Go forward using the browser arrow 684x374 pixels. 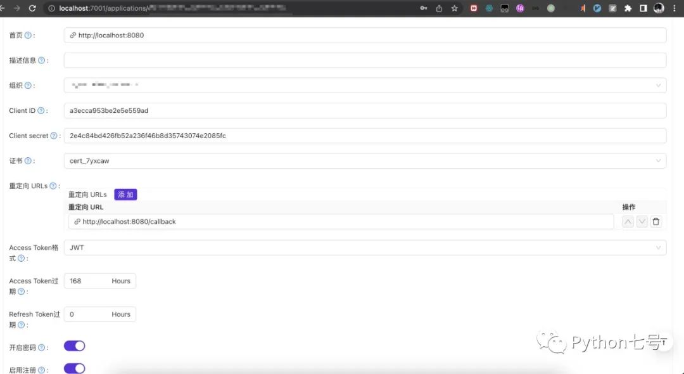click(x=16, y=8)
